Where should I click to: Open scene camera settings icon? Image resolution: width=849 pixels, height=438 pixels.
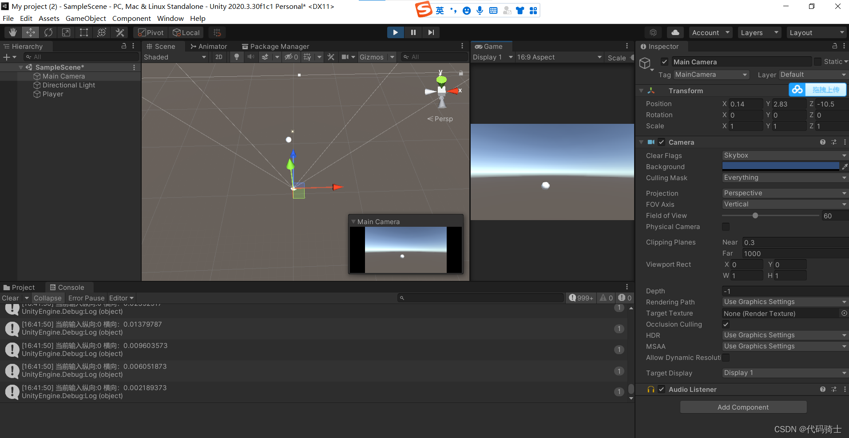[x=345, y=57]
